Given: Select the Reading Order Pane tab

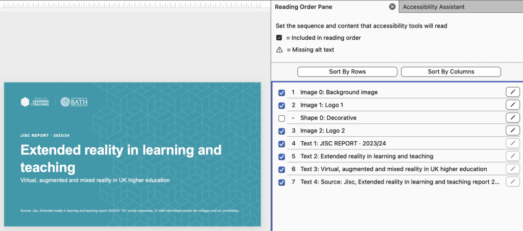Looking at the screenshot, I should 335,7.
